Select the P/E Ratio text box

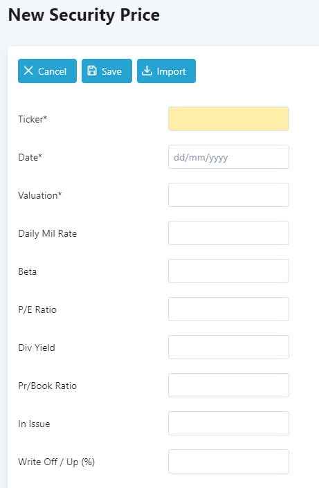[228, 309]
